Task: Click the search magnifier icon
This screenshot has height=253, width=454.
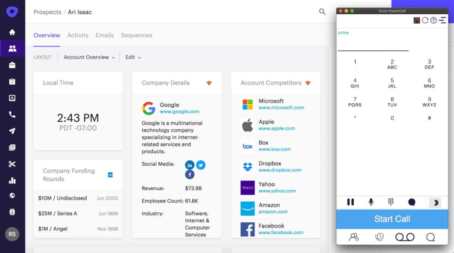Action: tap(322, 12)
